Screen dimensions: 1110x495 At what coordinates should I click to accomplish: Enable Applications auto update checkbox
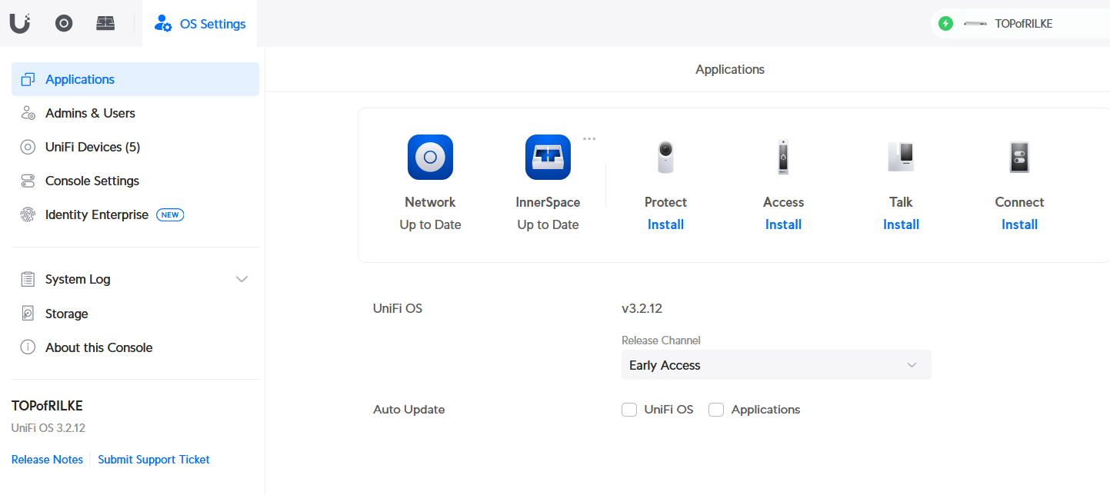point(716,410)
